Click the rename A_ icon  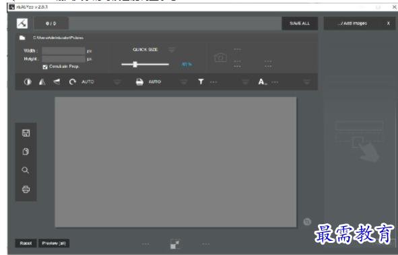[x=263, y=81]
